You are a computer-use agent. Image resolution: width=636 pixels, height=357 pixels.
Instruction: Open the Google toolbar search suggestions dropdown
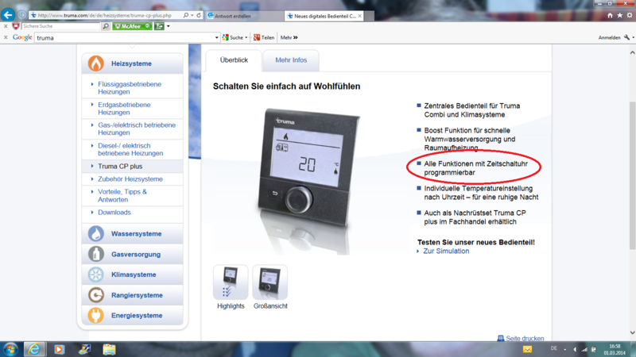pyautogui.click(x=216, y=37)
